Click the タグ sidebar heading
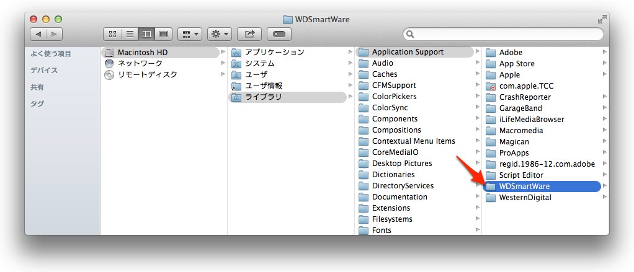The height and width of the screenshot is (272, 634). point(37,103)
